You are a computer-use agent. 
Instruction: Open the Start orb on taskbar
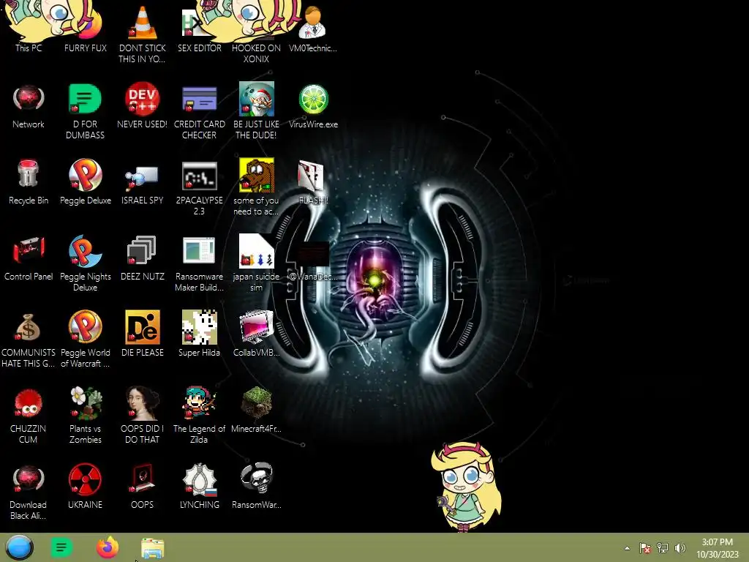point(19,547)
